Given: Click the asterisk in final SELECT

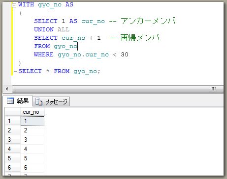Looking at the screenshot, I should [x=48, y=71].
